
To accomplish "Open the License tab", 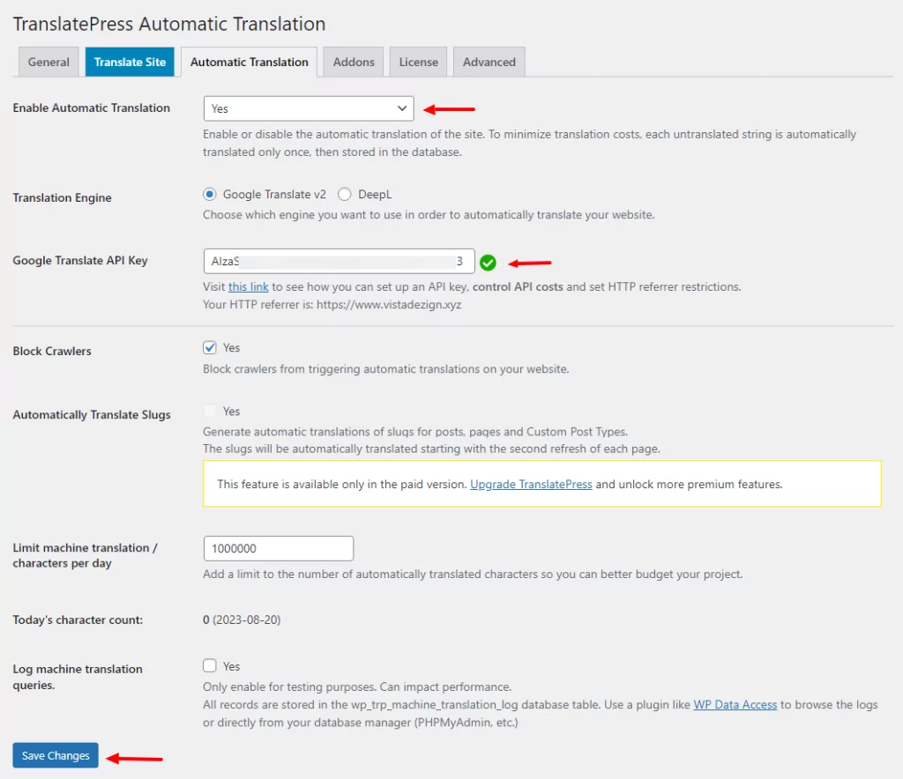I will [419, 63].
